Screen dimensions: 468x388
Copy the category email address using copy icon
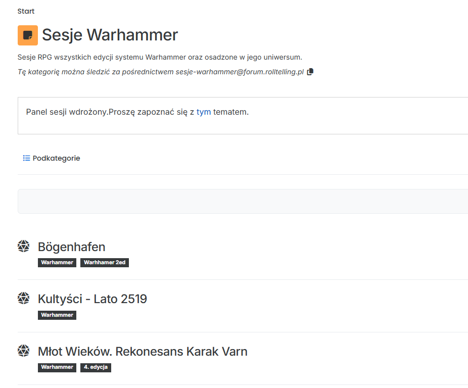coord(310,72)
